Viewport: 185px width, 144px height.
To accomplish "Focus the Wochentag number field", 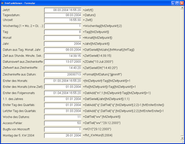I will pyautogui.click(x=63, y=26).
